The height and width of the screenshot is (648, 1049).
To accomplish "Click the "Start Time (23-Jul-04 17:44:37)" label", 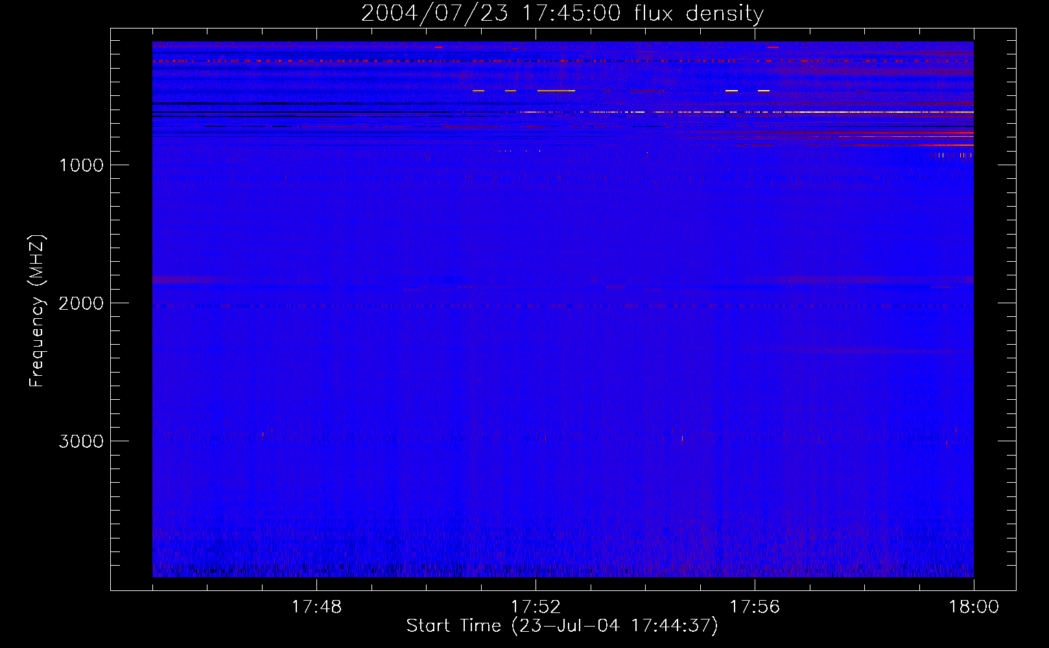I will (x=562, y=626).
